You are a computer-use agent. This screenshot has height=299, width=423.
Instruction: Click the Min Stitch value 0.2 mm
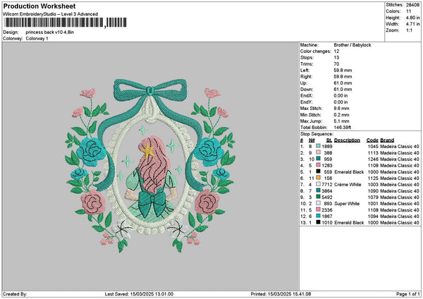pos(341,115)
